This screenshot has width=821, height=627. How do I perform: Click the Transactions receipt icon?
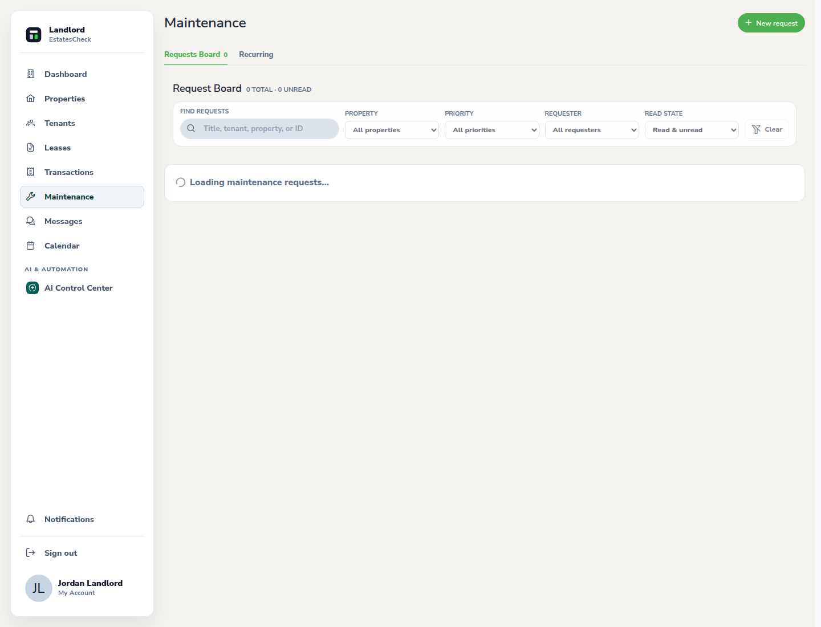31,172
